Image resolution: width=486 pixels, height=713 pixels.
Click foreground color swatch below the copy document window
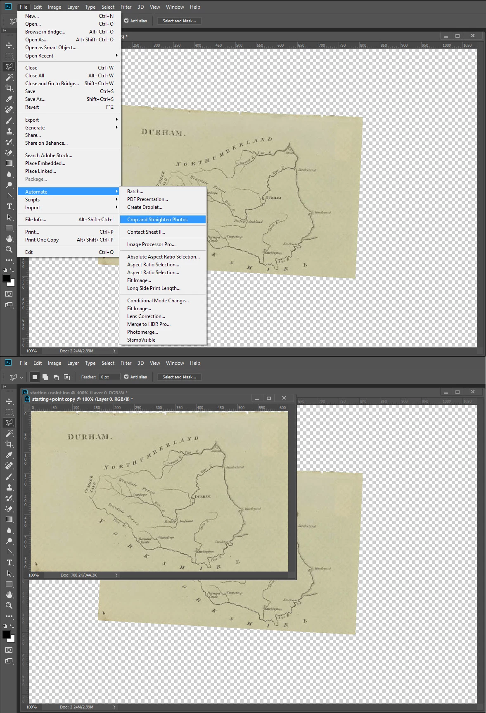(x=7, y=634)
